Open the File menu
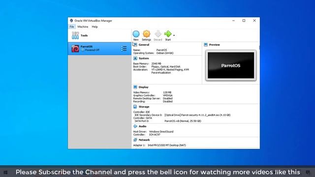Viewport: 315px width, 177px height. click(72, 27)
